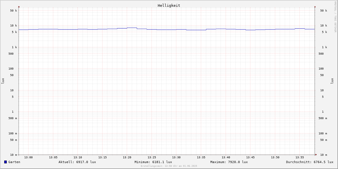Viewport: 338px width, 169px height.
Task: Click the left-side lux axis title
Action: click(x=3, y=81)
